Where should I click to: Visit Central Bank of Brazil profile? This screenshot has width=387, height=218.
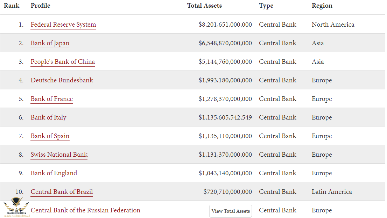pyautogui.click(x=62, y=192)
